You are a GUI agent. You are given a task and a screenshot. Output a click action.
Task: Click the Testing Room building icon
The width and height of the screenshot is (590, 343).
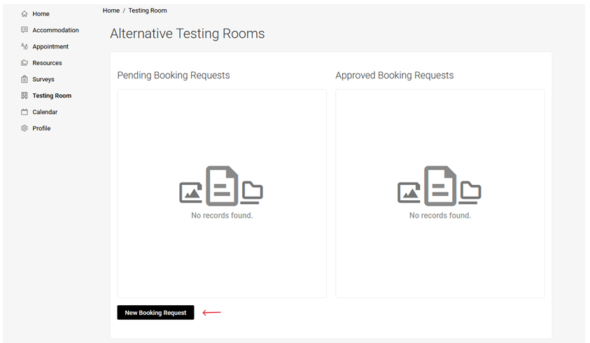point(24,96)
